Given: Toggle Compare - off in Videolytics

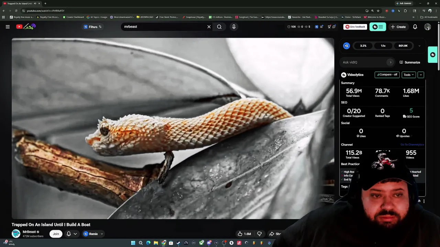Looking at the screenshot, I should (x=387, y=75).
